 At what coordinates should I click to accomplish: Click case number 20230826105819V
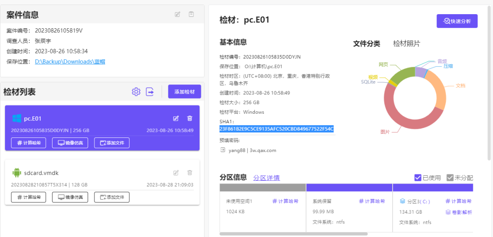[59, 31]
